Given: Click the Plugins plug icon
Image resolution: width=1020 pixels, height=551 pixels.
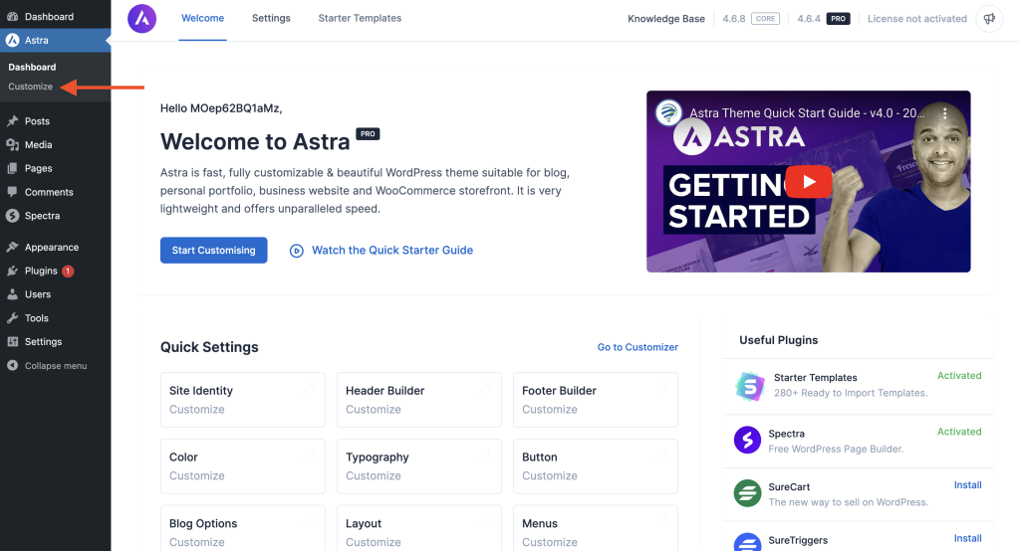Looking at the screenshot, I should pos(12,271).
